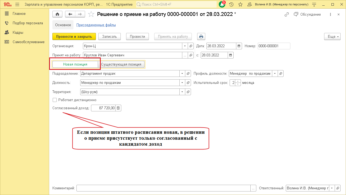The height and width of the screenshot is (195, 346).
Task: Select the Существующая позиция toggle
Action: pyautogui.click(x=121, y=64)
